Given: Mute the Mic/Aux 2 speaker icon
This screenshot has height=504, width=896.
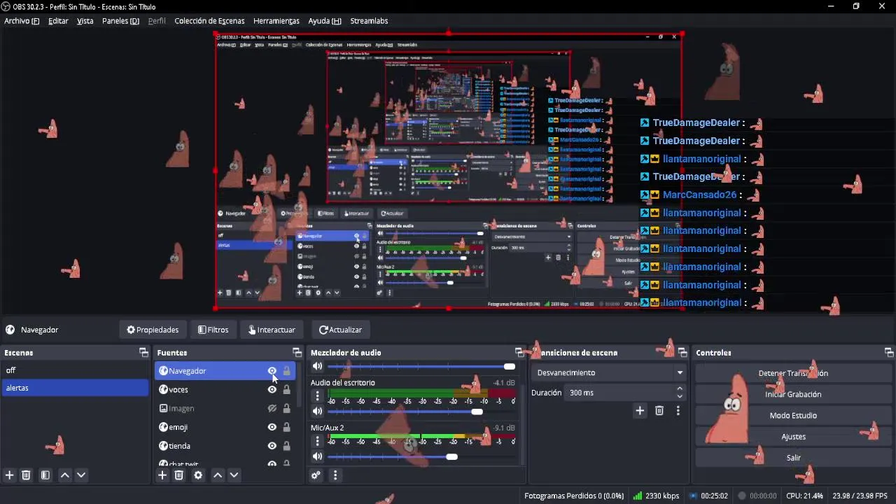Looking at the screenshot, I should tap(317, 456).
